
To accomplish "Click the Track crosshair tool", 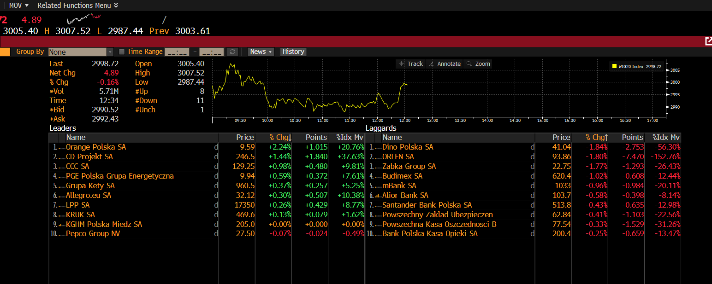I will coord(410,64).
